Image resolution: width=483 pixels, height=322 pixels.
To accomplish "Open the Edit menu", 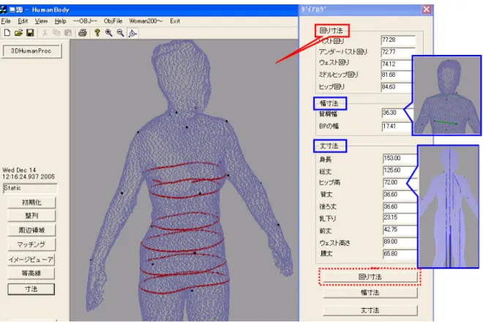I will (23, 21).
